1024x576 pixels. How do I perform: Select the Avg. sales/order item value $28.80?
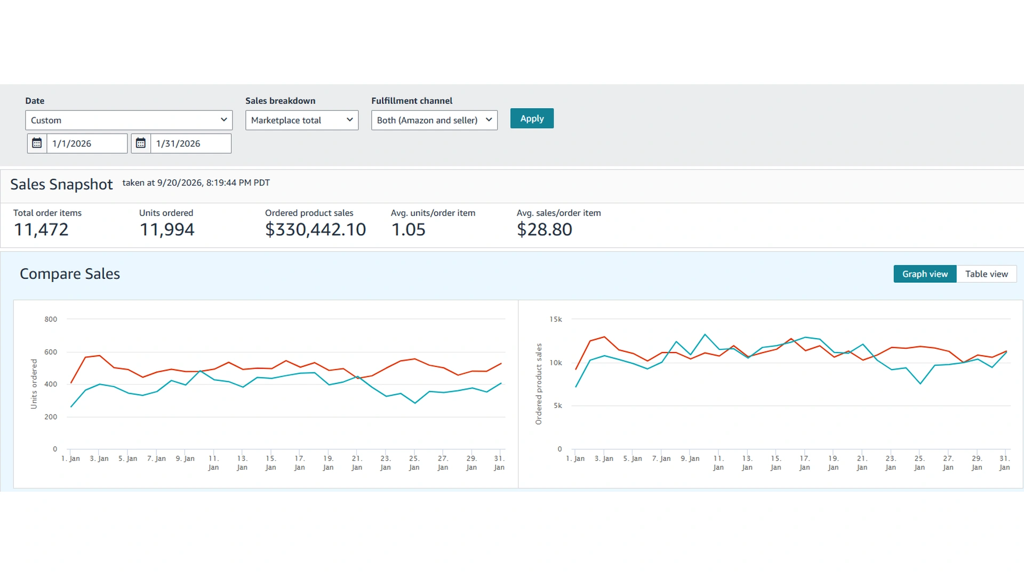click(x=545, y=229)
